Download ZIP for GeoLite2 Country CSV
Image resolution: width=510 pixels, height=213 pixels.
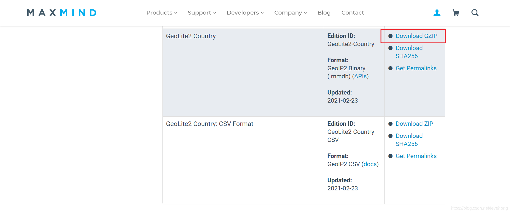(x=414, y=124)
